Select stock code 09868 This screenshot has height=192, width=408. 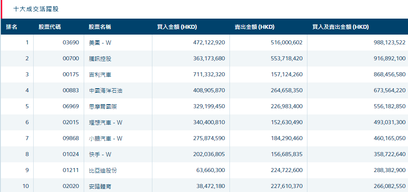(x=71, y=138)
